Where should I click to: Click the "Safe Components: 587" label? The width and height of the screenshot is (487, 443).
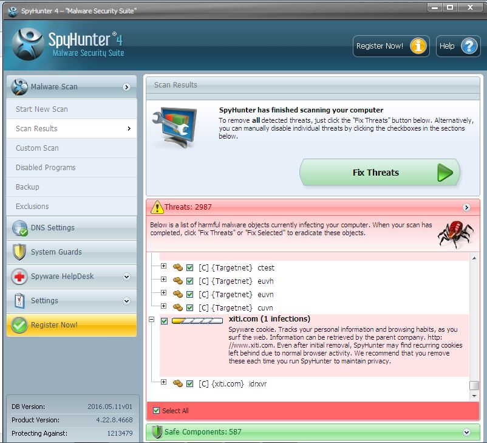[203, 432]
